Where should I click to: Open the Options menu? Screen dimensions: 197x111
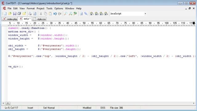tap(59, 8)
